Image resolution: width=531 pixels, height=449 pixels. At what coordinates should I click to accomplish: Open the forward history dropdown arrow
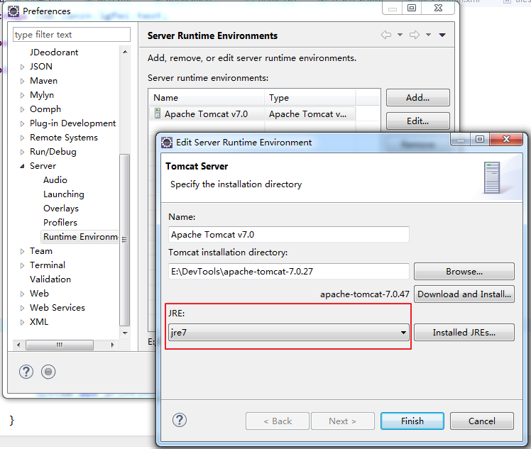click(x=428, y=35)
